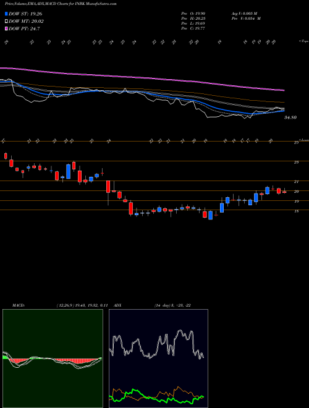Click the blue DOW ST legend swatch
Viewport: 309px width, 408px height.
6,14
